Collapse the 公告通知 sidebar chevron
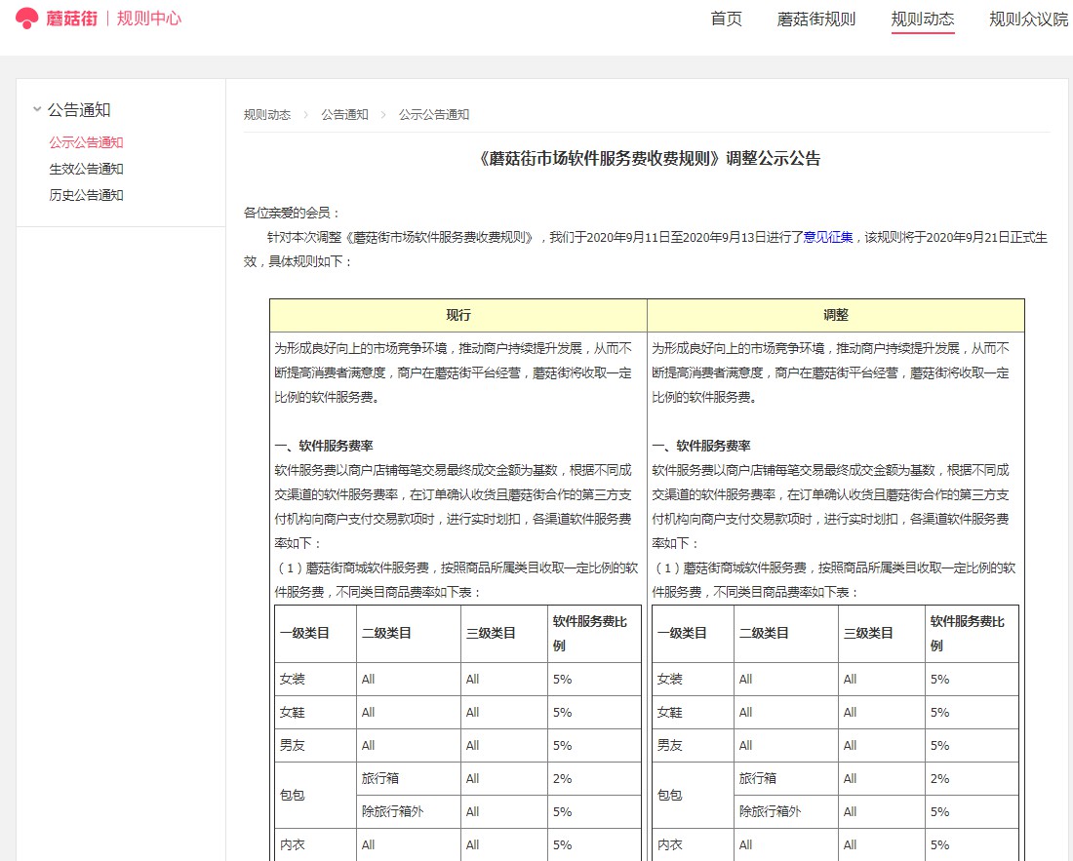This screenshot has width=1073, height=861. click(37, 109)
